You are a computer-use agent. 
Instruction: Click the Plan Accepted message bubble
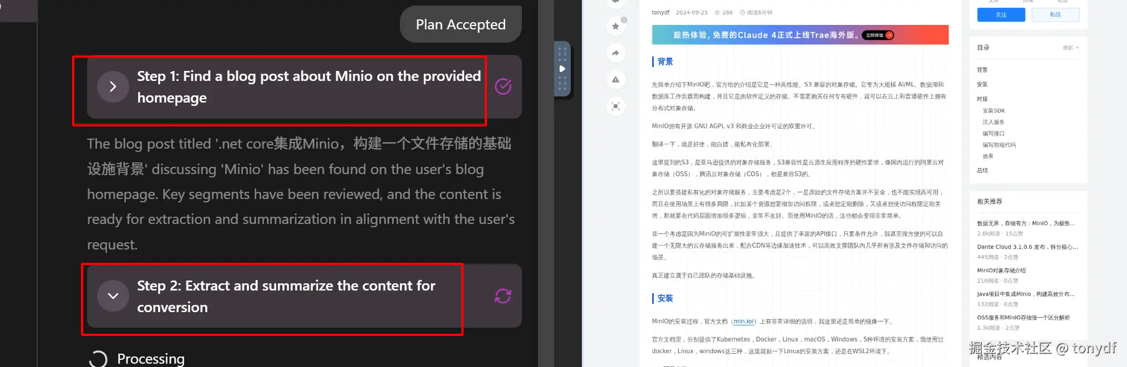460,24
